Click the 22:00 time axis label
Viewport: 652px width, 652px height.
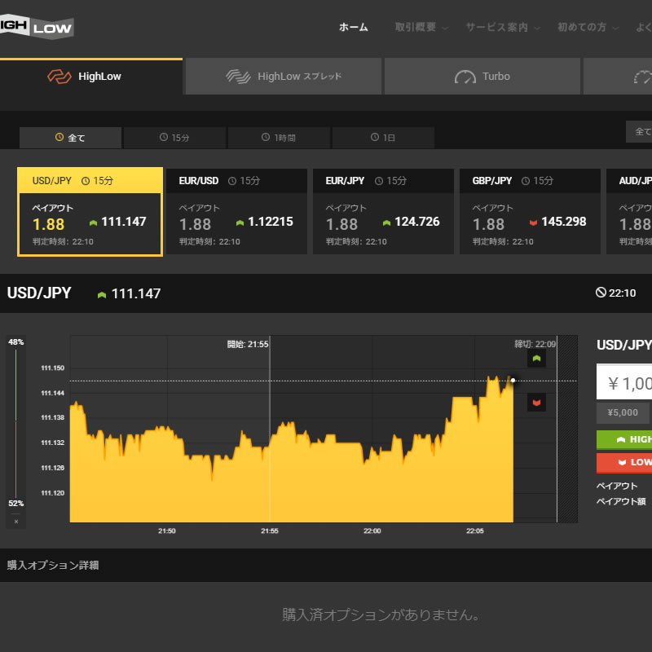(x=372, y=531)
